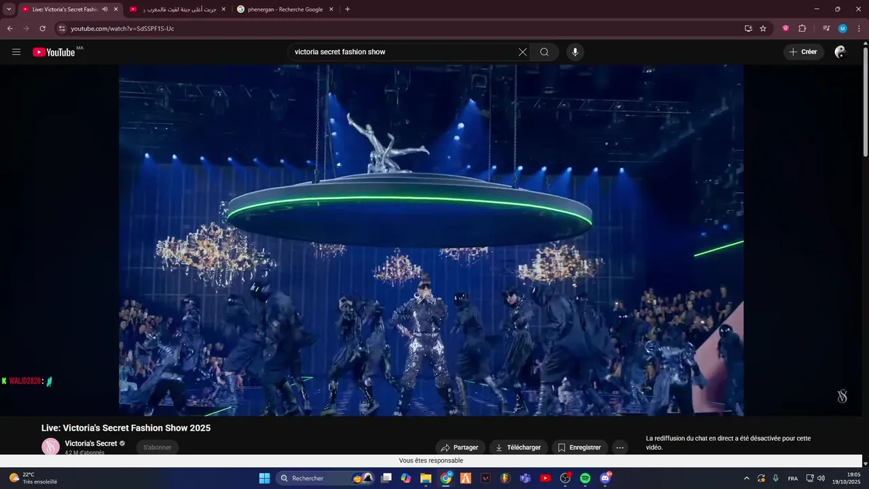Switch to the Arabic-titled YouTube tab

point(179,10)
